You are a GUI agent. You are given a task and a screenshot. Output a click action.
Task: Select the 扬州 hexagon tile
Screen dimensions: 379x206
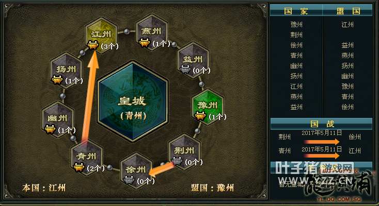66,70
